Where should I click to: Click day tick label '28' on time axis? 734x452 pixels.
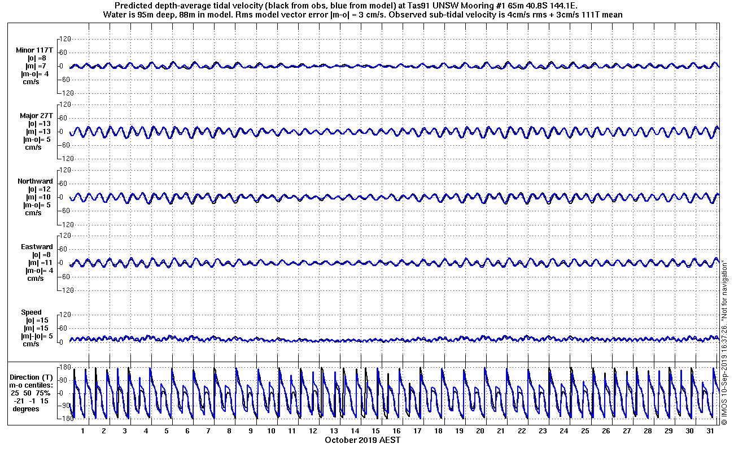(648, 431)
